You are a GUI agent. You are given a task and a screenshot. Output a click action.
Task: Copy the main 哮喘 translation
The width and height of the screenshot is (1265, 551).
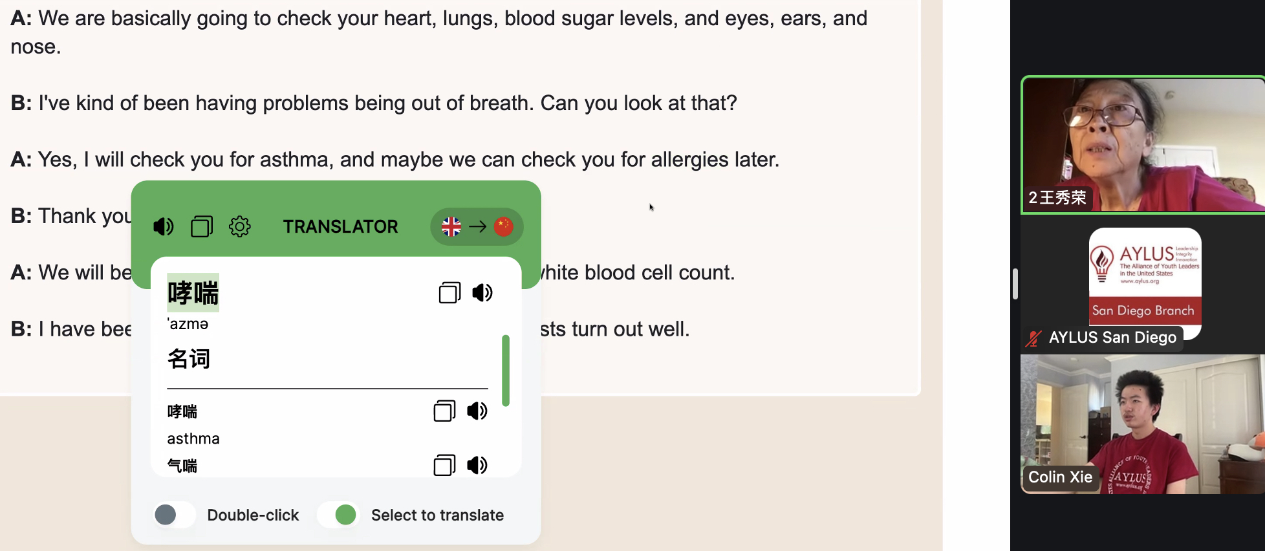click(449, 293)
